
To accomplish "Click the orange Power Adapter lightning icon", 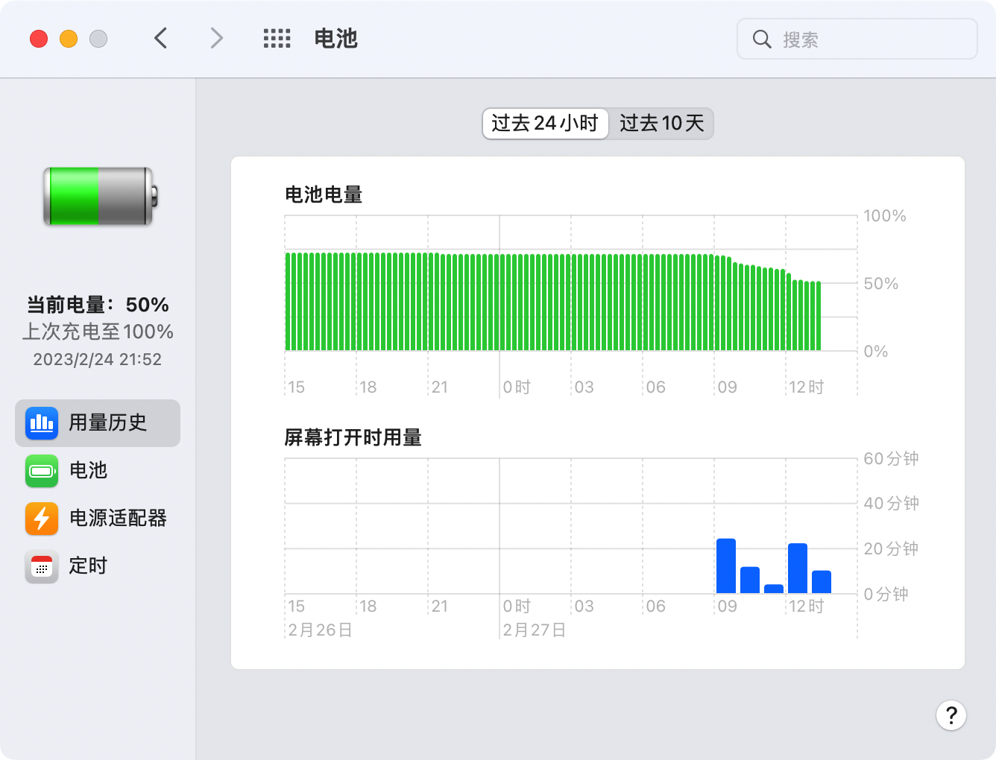I will tap(42, 519).
